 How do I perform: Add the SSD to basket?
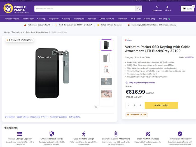[x=161, y=105]
